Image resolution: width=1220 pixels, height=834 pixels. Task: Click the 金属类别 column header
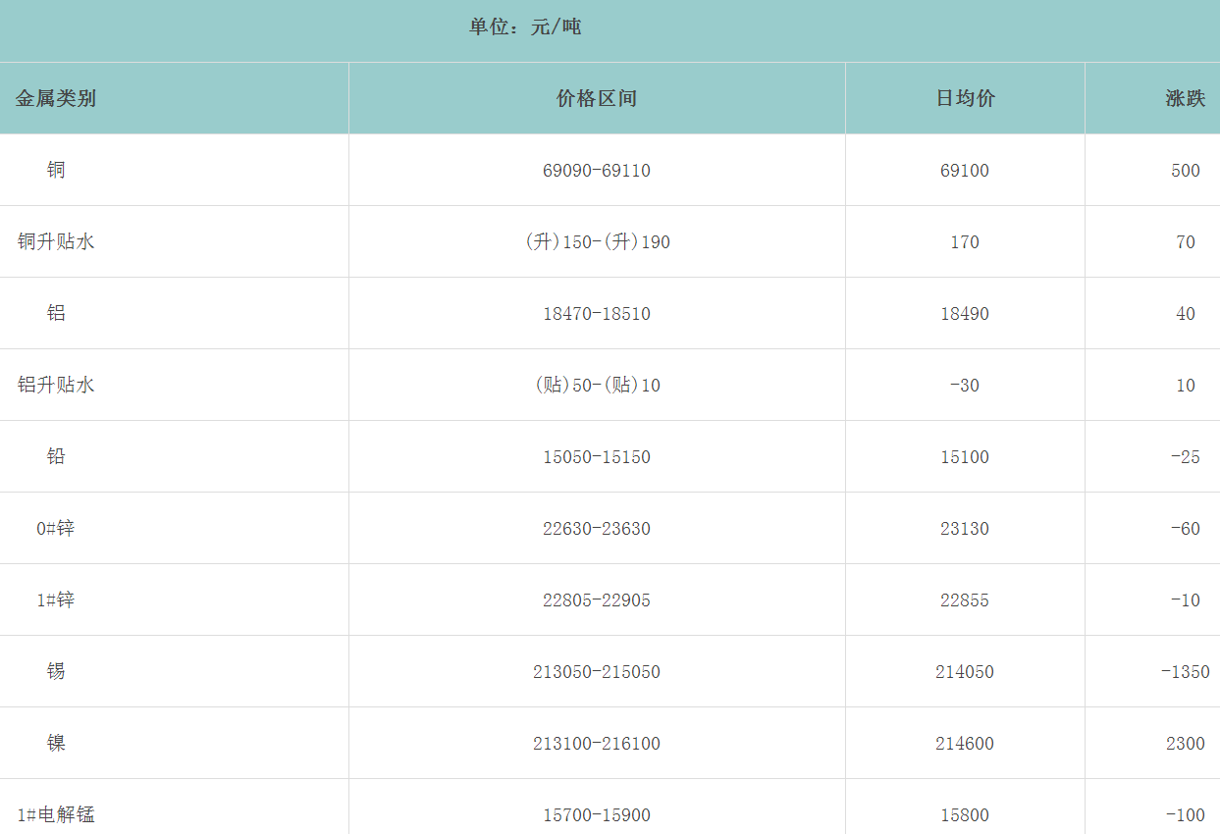pyautogui.click(x=56, y=98)
